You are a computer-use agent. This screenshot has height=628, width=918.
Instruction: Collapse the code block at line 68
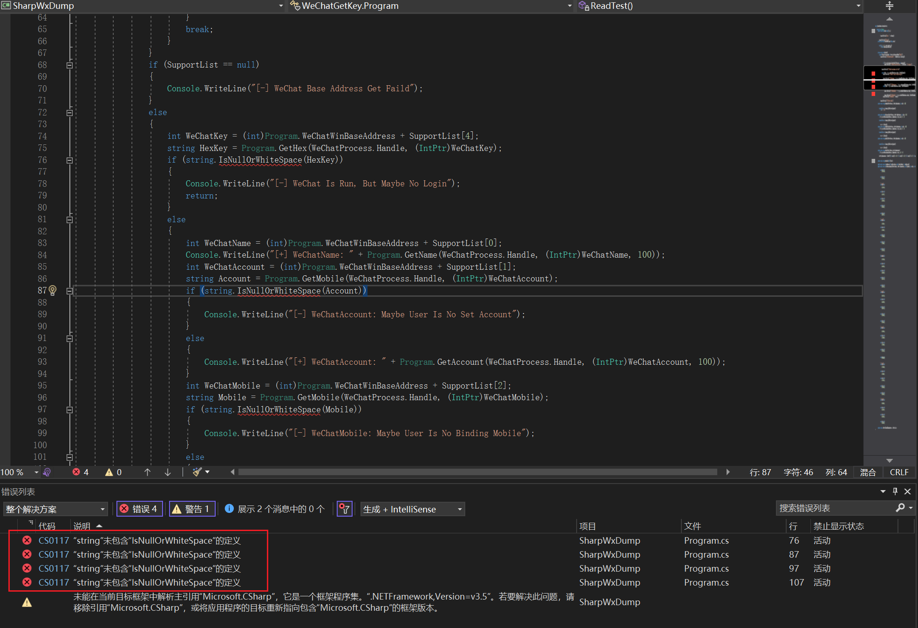(69, 65)
